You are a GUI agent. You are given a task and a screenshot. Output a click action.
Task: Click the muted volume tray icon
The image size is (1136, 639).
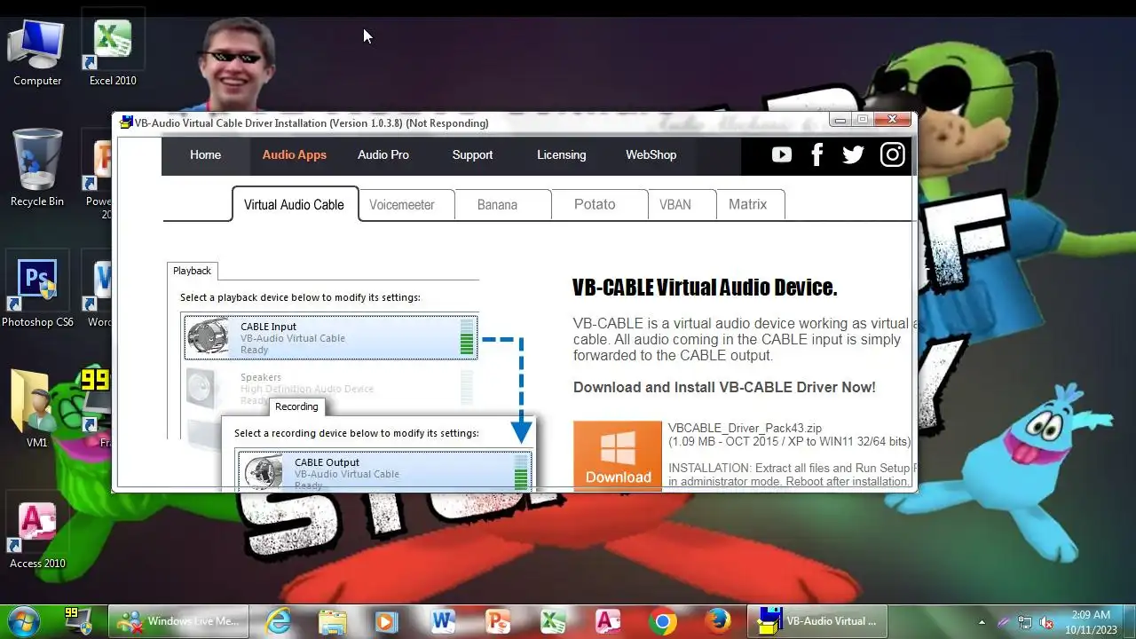pyautogui.click(x=1046, y=622)
